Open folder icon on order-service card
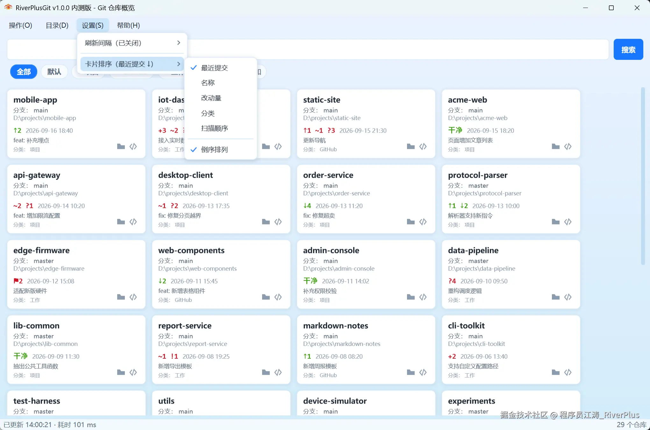The height and width of the screenshot is (430, 650). click(411, 222)
